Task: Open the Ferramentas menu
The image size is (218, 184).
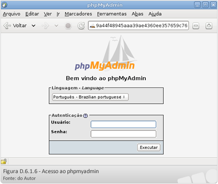Action: pyautogui.click(x=112, y=14)
